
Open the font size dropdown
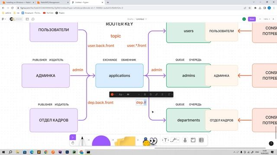[x=133, y=95]
